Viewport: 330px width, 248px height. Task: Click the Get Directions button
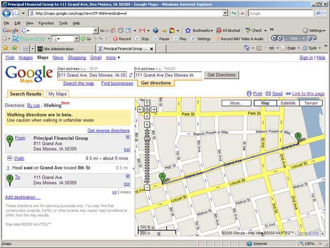tap(221, 75)
